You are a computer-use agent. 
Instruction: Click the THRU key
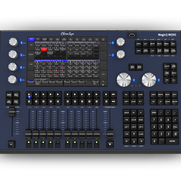[154, 112]
